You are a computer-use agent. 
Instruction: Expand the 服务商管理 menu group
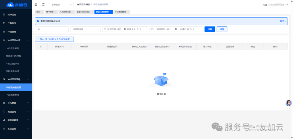click(x=16, y=120)
